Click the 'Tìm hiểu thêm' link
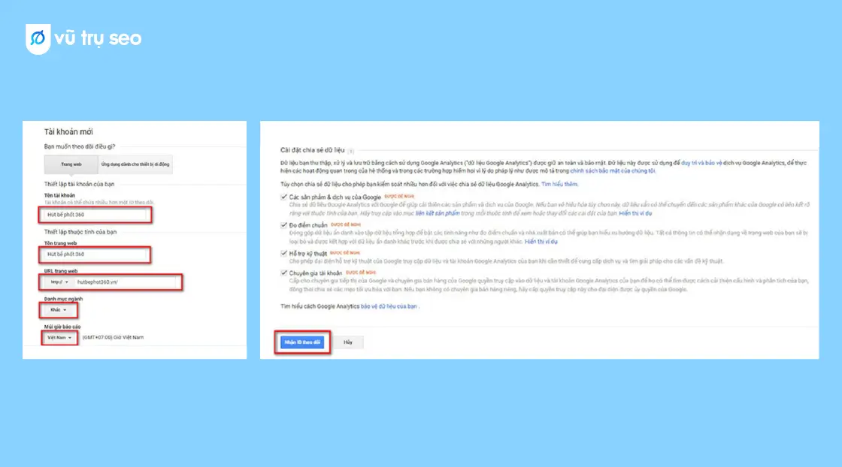 pos(559,185)
